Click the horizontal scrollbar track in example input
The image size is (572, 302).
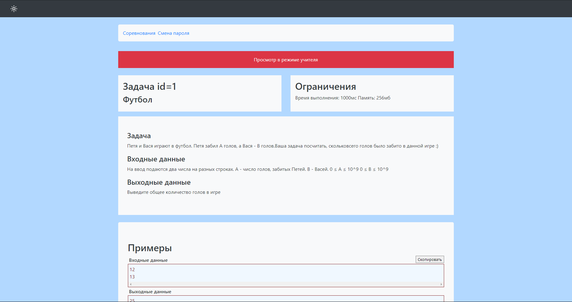[286, 284]
